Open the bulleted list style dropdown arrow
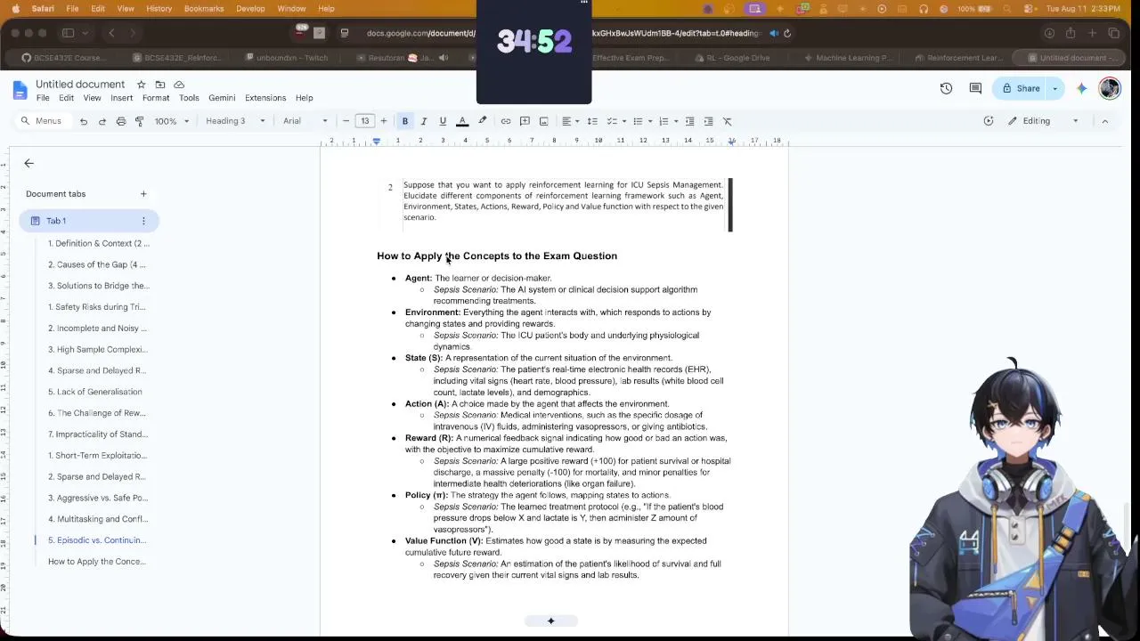1140x641 pixels. [650, 121]
